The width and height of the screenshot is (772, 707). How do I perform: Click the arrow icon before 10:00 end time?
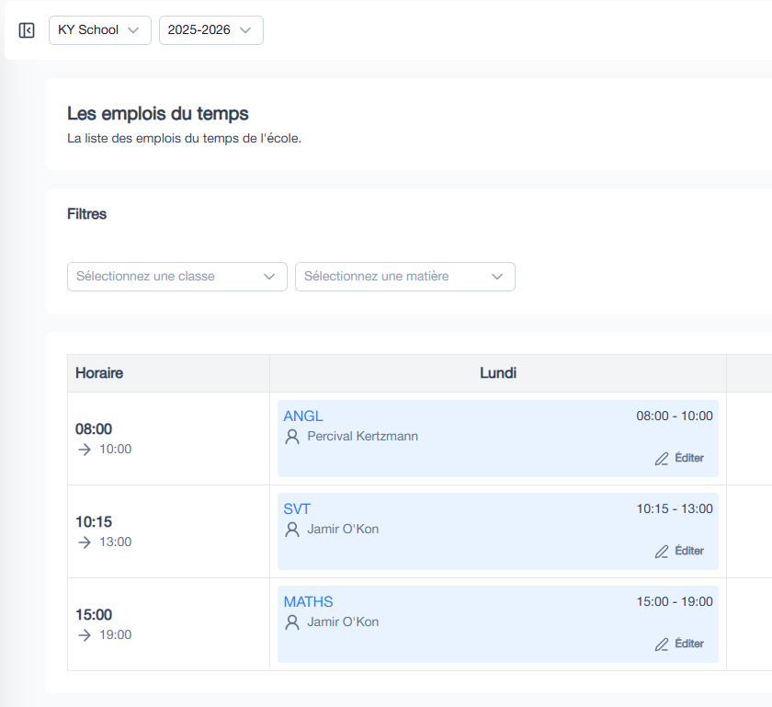[84, 449]
